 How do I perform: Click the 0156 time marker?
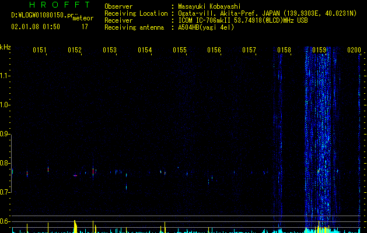click(214, 50)
